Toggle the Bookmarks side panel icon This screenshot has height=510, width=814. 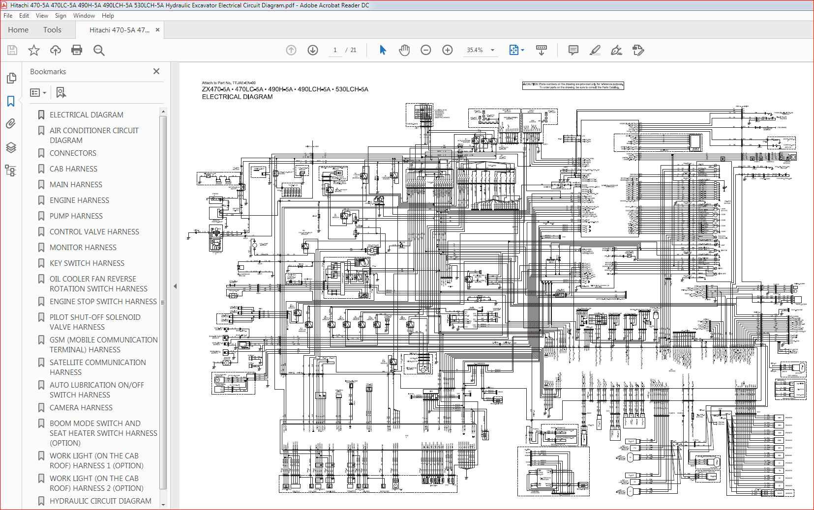(11, 101)
